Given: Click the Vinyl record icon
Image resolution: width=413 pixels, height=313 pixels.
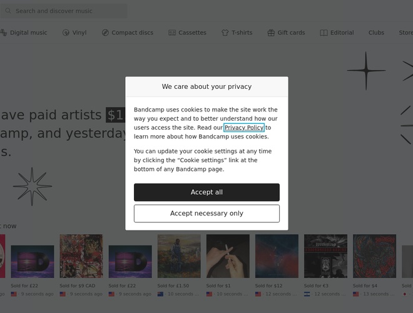Looking at the screenshot, I should click(66, 33).
